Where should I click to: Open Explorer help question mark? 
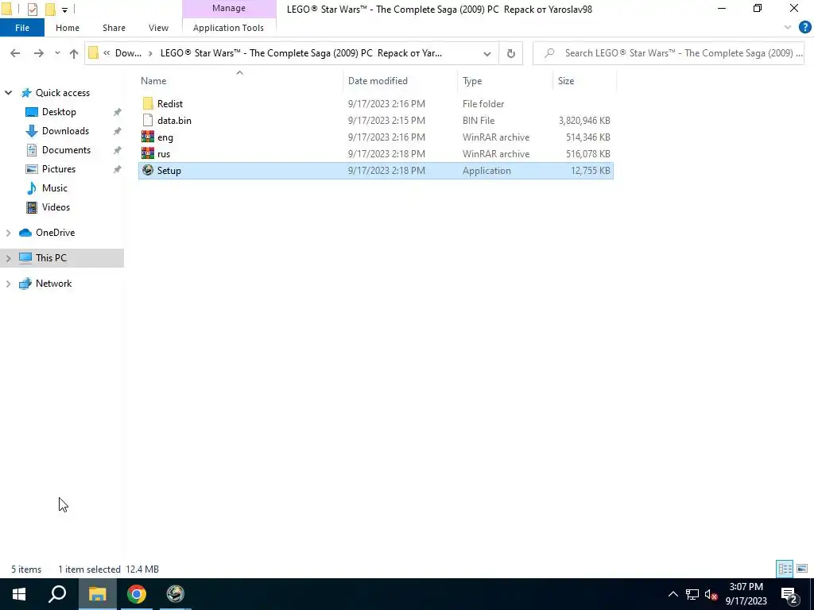point(804,27)
